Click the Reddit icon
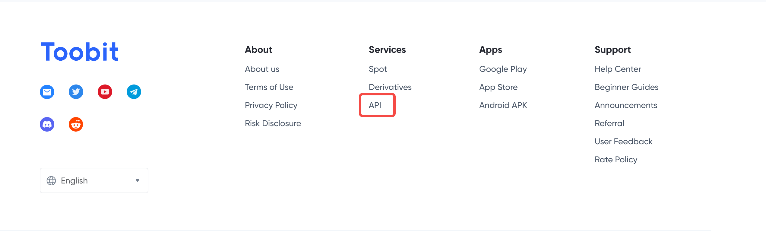Image resolution: width=766 pixels, height=239 pixels. (x=76, y=124)
